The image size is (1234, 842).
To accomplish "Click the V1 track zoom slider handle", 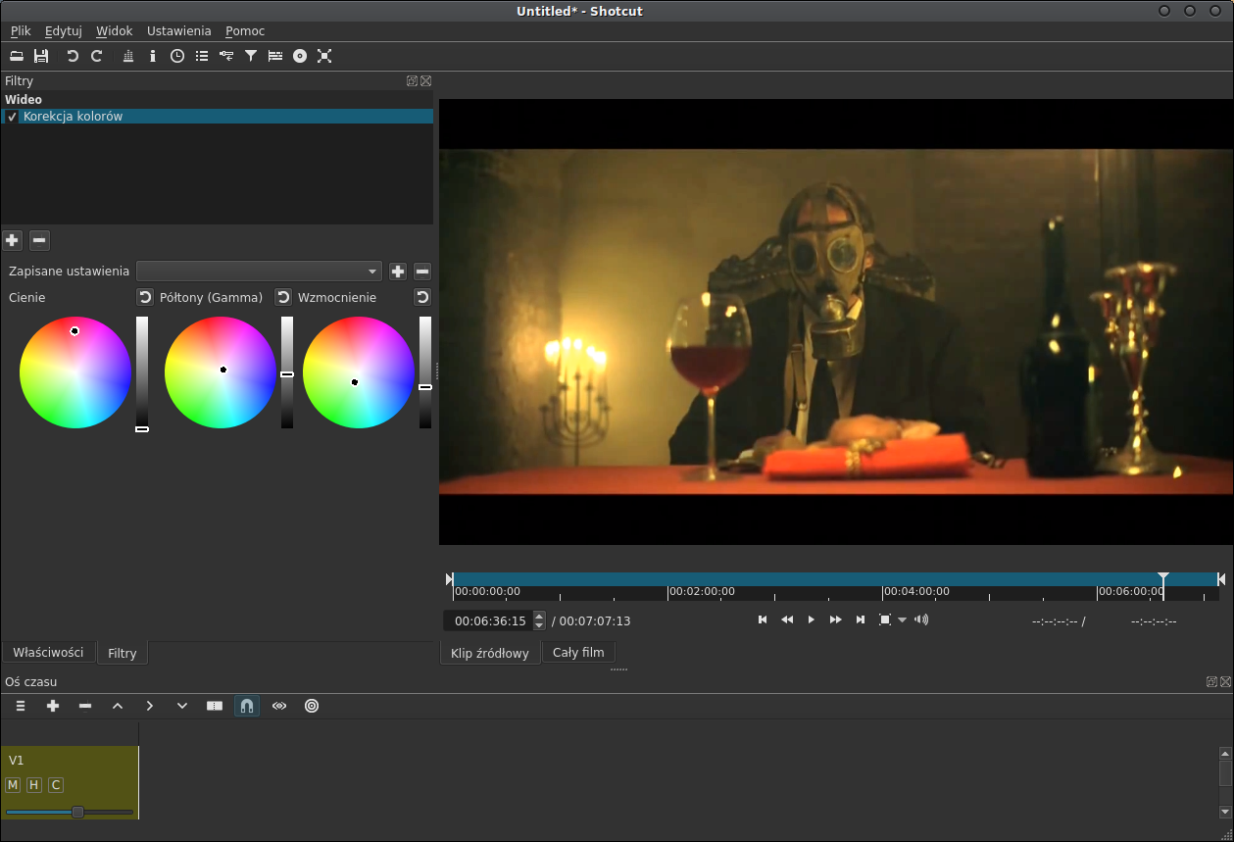I will [x=77, y=812].
